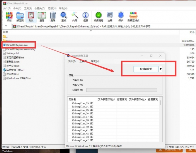196x153 pixels.
Task: Open the WinRAR 工具(S) menu
Action: coord(28,8)
